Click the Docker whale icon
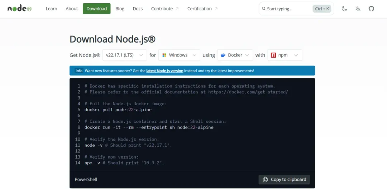 (x=223, y=55)
